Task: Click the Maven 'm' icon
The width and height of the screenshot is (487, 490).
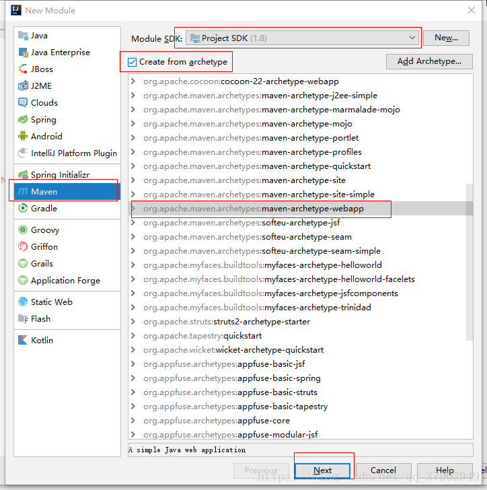Action: tap(23, 192)
